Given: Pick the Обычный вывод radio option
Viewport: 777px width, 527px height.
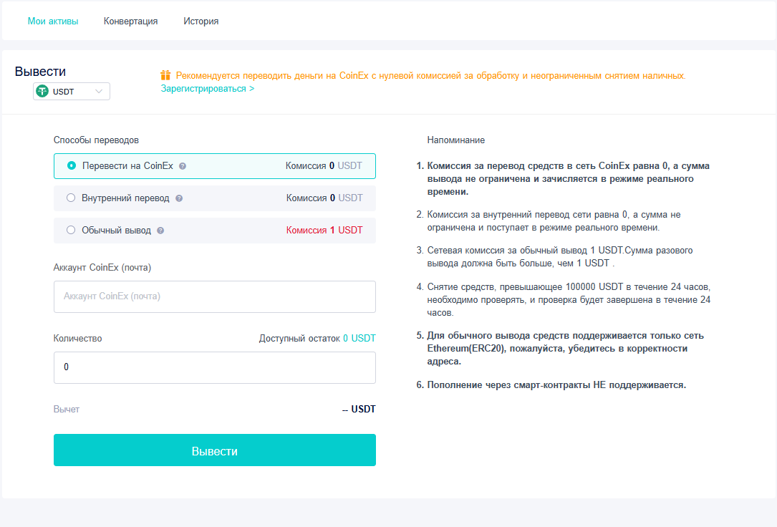Looking at the screenshot, I should (x=71, y=230).
